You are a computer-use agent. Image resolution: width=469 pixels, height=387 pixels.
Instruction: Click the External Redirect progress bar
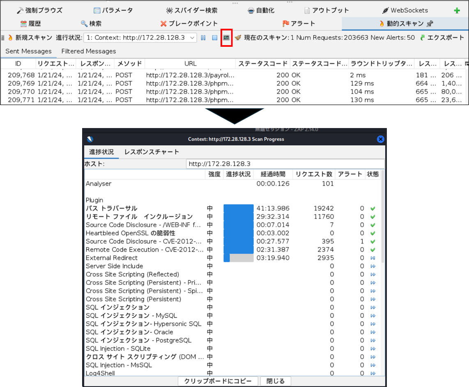pyautogui.click(x=239, y=258)
